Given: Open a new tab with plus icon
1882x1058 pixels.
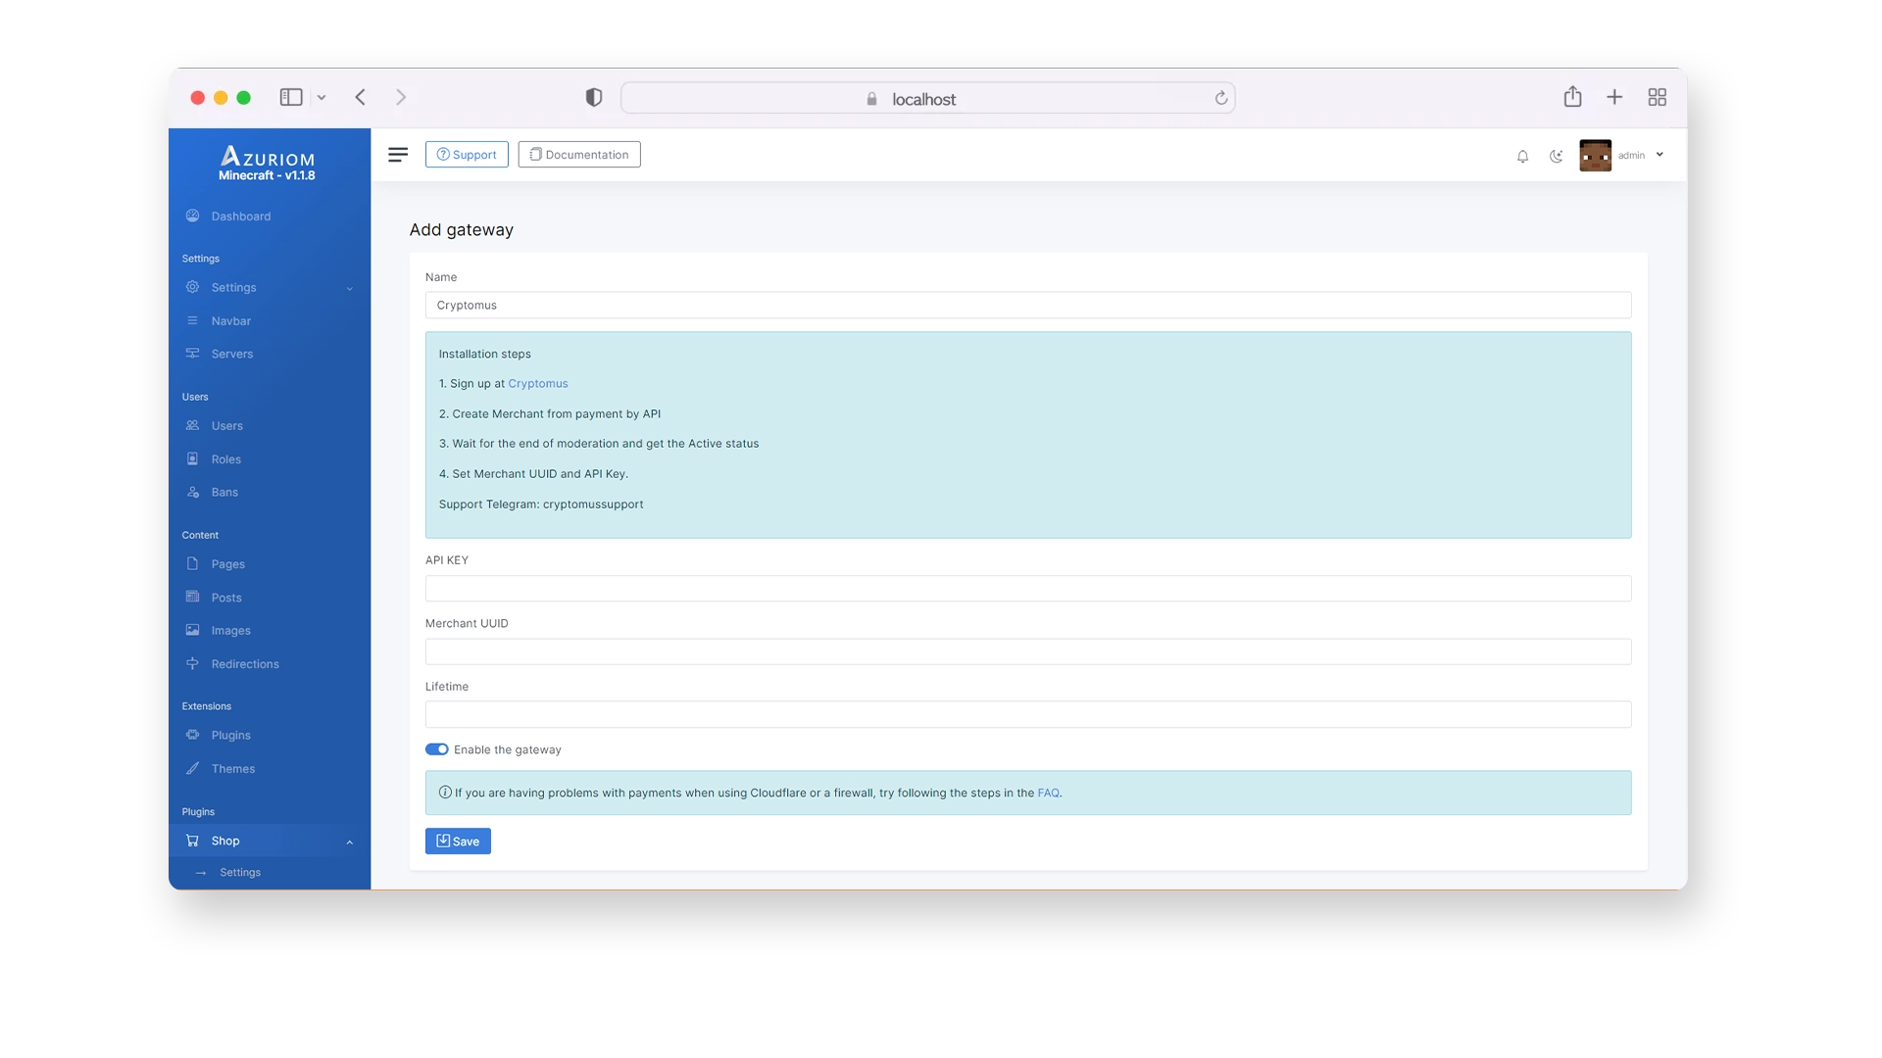Looking at the screenshot, I should pos(1614,97).
